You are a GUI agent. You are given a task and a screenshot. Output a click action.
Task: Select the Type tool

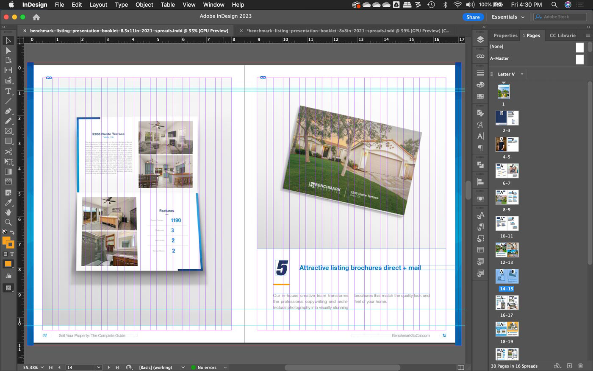pos(8,91)
